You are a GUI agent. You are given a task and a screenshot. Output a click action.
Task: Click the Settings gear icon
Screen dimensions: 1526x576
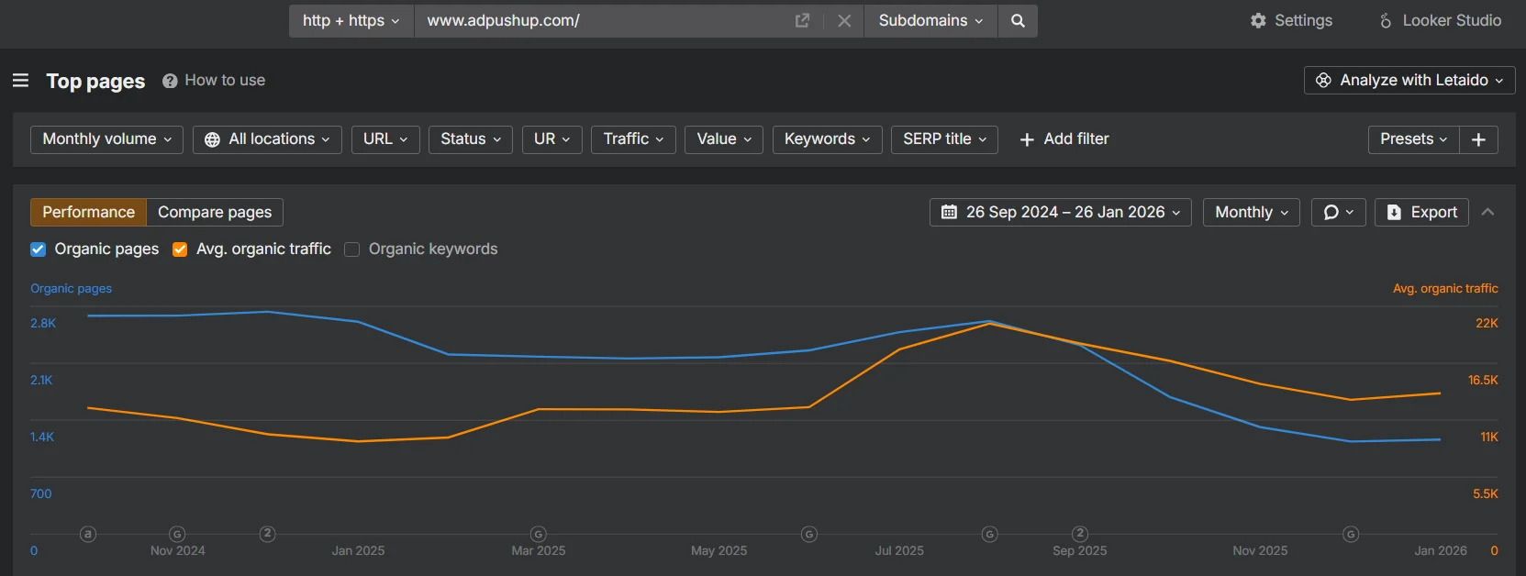click(1258, 20)
